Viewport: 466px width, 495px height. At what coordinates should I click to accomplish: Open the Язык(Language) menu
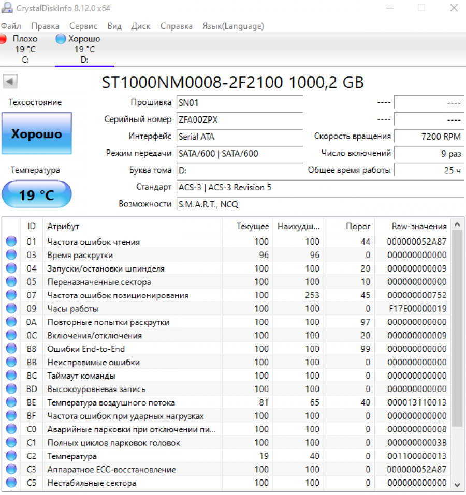tap(232, 26)
